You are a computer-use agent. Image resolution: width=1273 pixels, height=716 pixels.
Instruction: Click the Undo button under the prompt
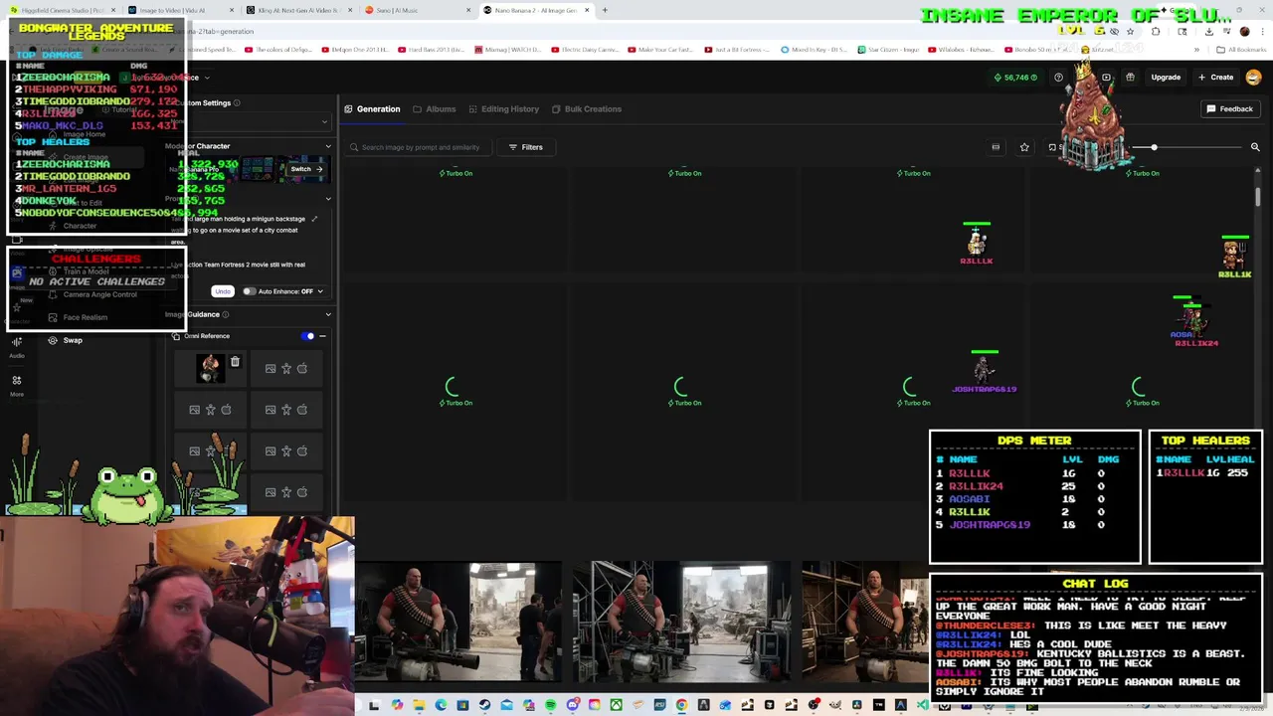click(x=222, y=291)
